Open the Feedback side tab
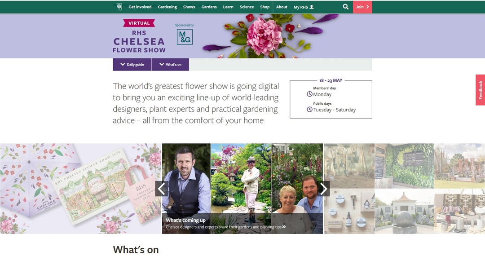 pos(481,90)
